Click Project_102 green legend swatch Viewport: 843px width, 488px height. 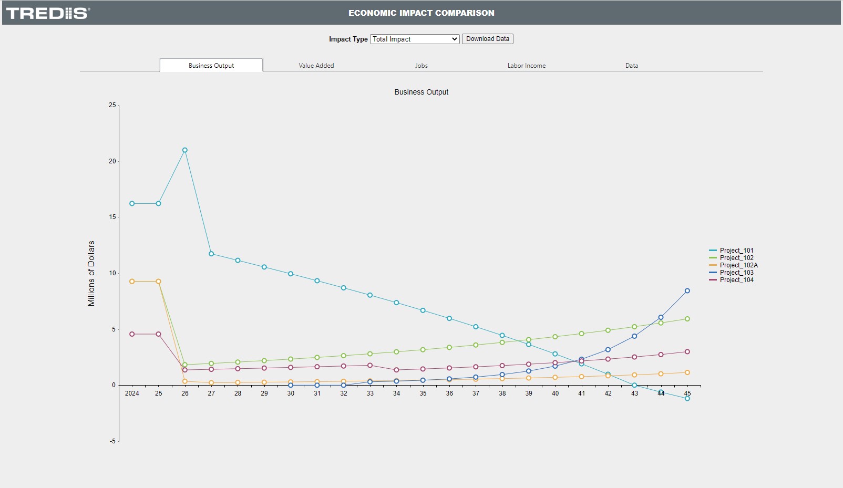[713, 258]
